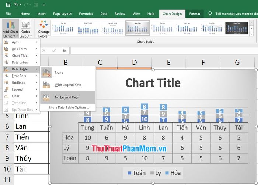
Task: Open the Change Colors palette
Action: click(43, 29)
